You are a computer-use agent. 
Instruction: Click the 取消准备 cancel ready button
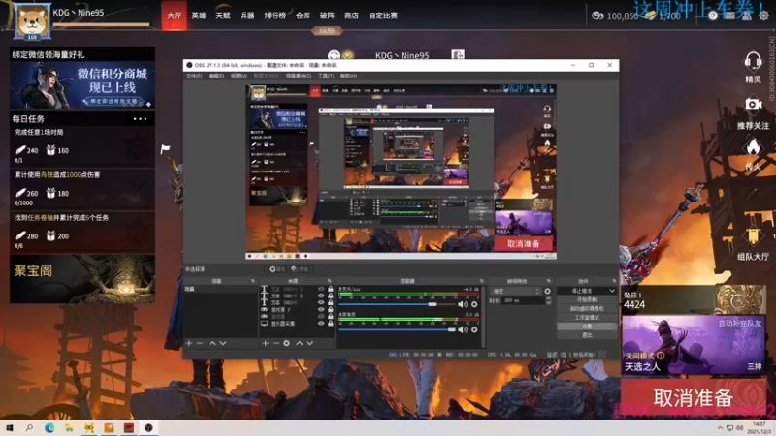(x=694, y=398)
